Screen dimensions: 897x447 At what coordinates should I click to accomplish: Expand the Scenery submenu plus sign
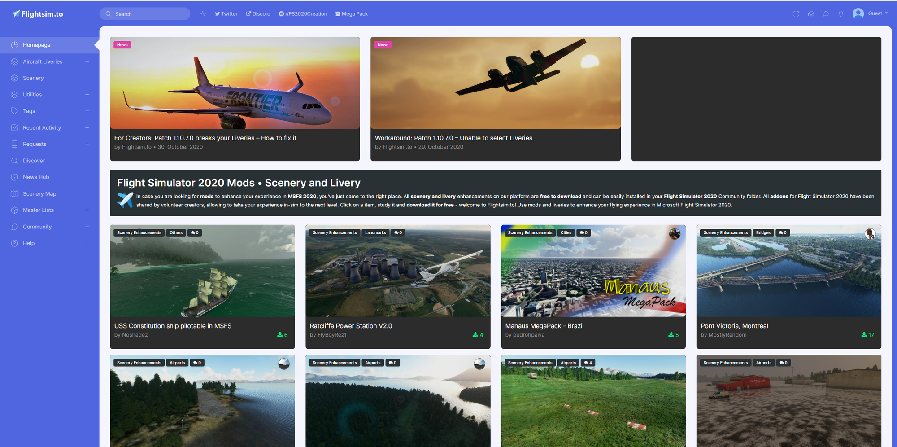point(87,78)
